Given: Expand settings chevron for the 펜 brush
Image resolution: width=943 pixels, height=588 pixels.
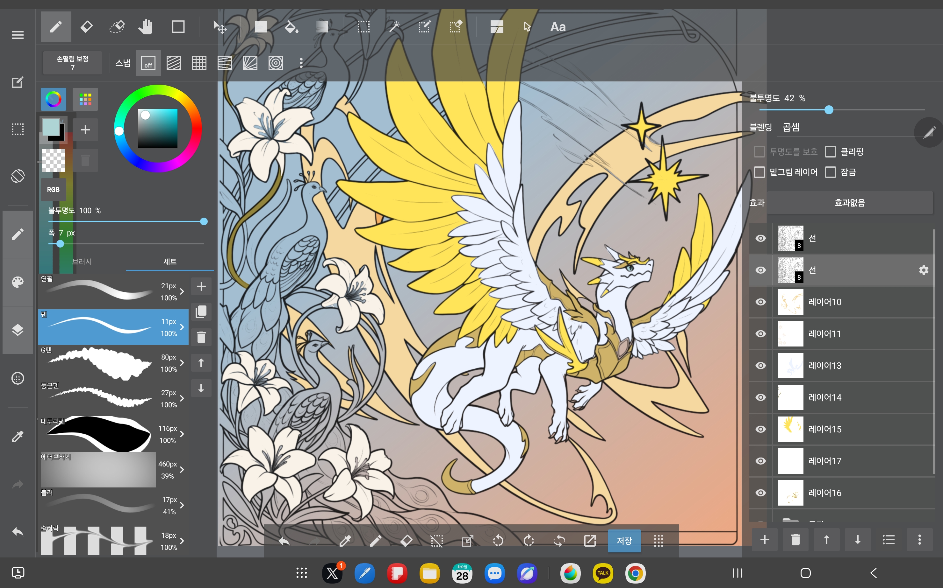Looking at the screenshot, I should (x=182, y=327).
